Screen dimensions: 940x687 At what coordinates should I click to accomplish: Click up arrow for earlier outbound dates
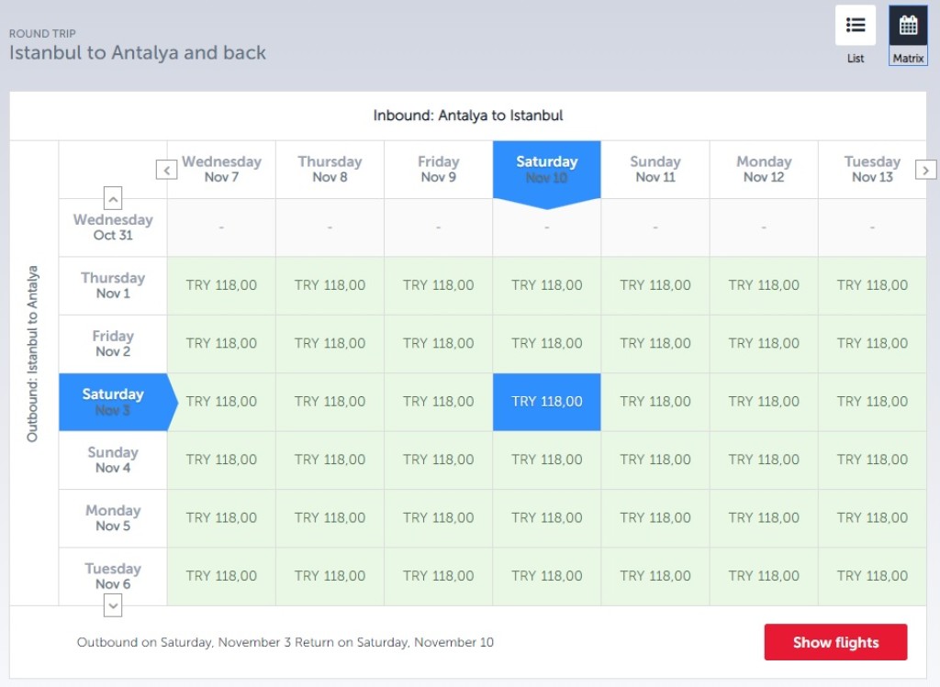pyautogui.click(x=113, y=198)
